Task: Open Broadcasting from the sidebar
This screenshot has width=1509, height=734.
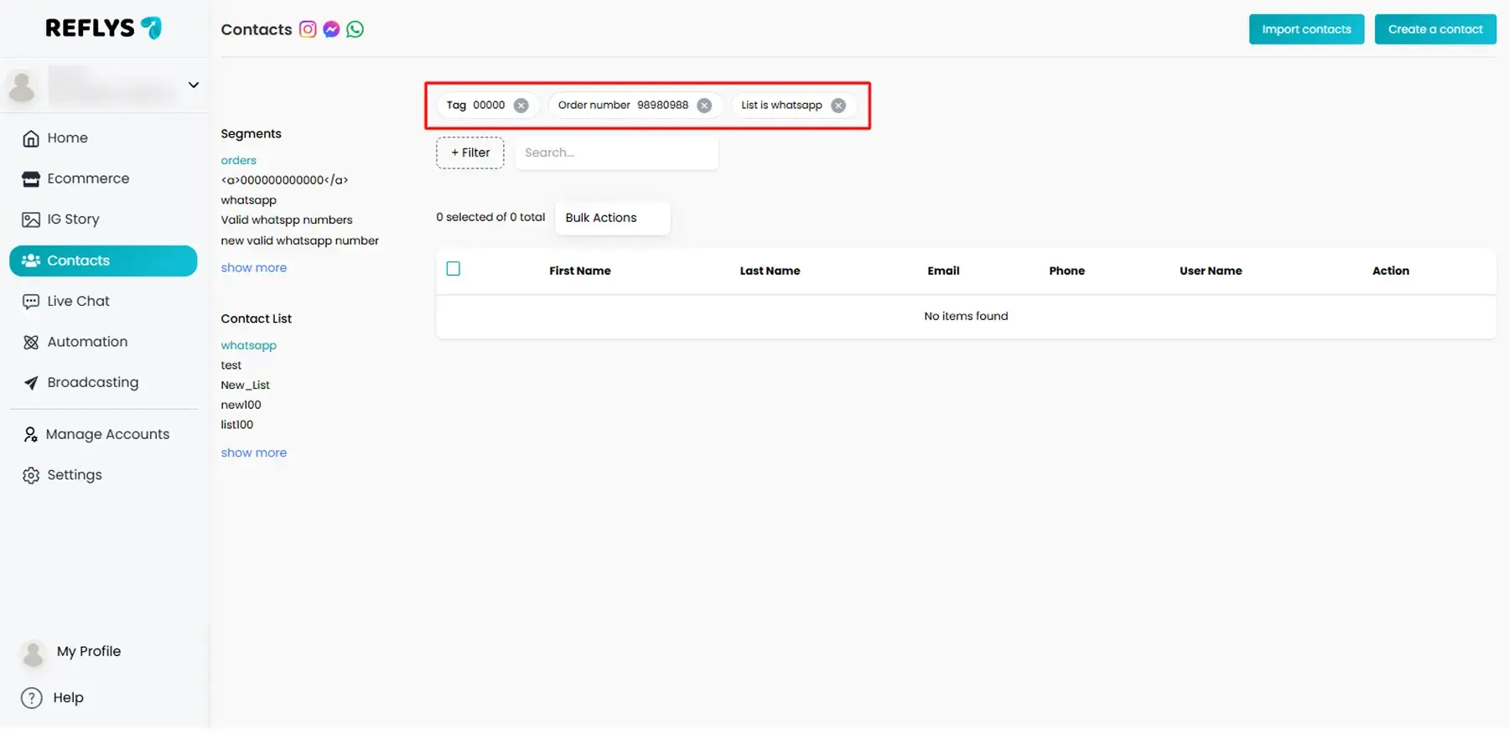Action: click(x=92, y=383)
